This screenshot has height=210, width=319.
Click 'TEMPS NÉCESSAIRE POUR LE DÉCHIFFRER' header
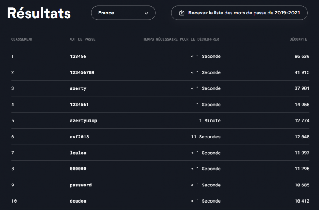coord(181,39)
